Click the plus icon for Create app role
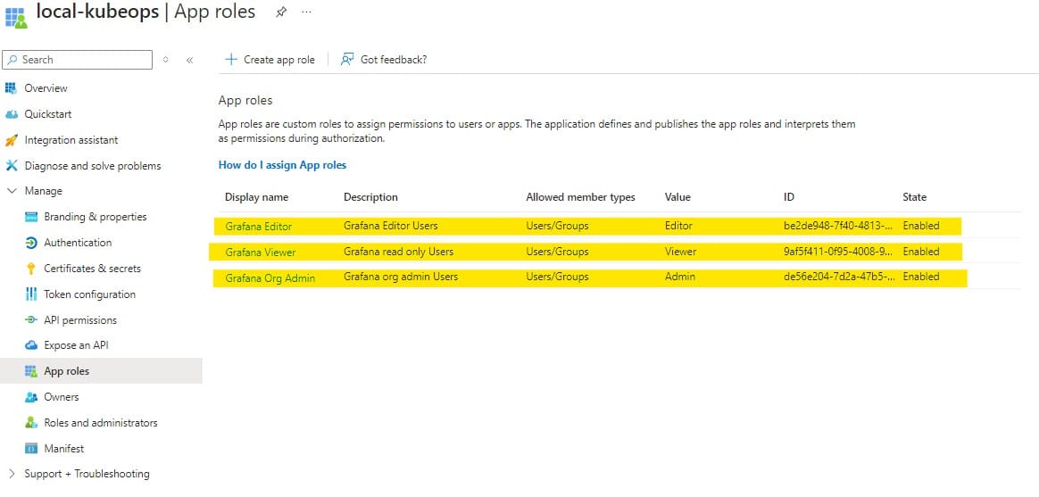Screen dimensions: 1039x497 tap(230, 60)
